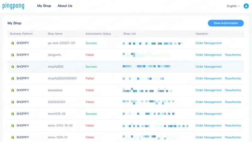Click Shopify icon in pp-test-231227-011 row
252x142 pixels.
[12, 43]
